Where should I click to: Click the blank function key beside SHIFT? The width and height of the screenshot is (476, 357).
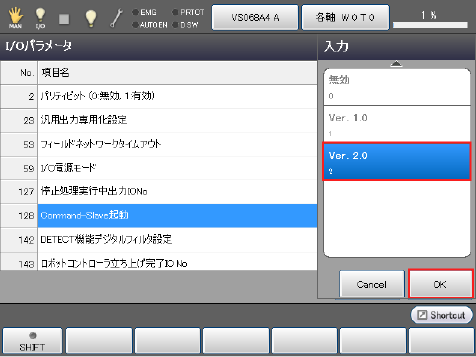pos(99,341)
